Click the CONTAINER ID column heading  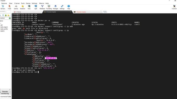pos(18,23)
